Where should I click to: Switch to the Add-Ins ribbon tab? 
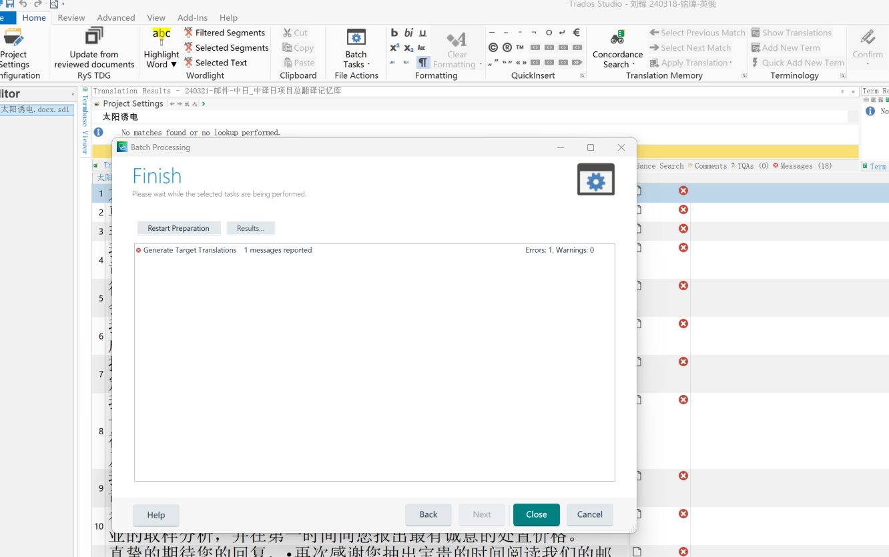pyautogui.click(x=192, y=18)
